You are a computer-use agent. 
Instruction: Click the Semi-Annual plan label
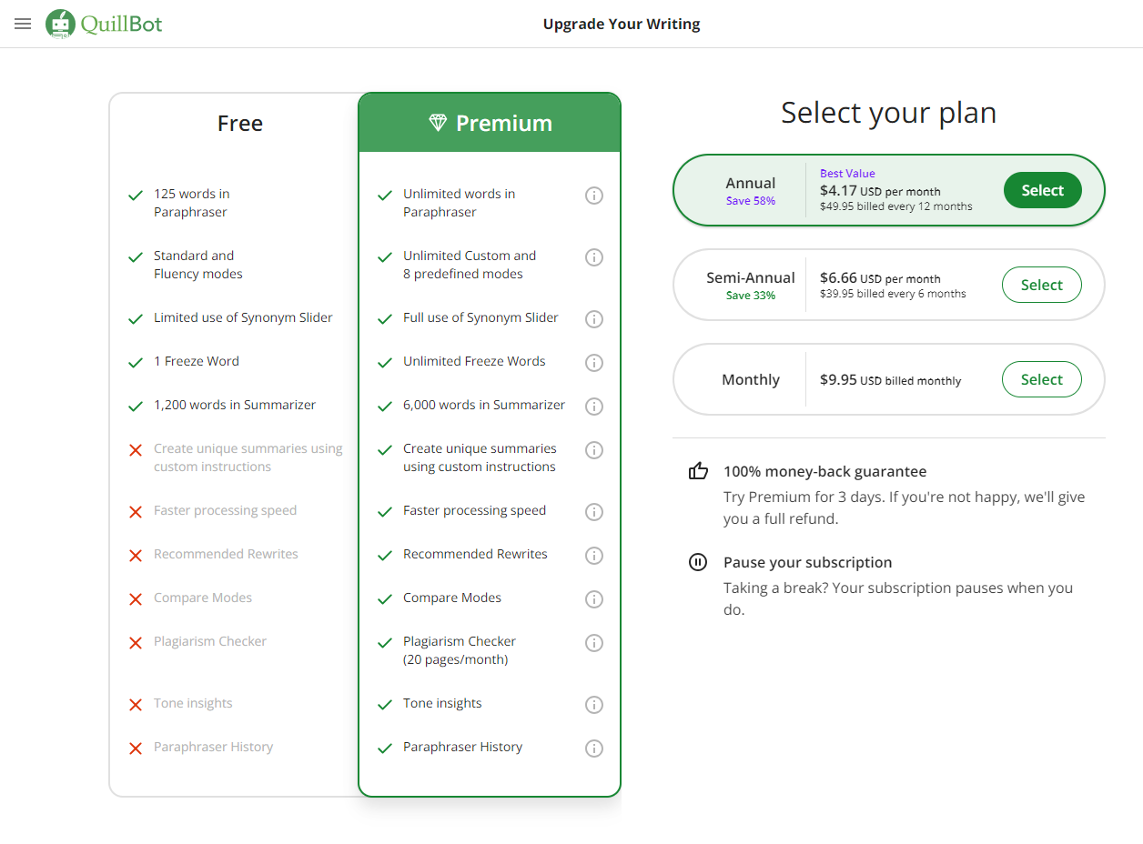pyautogui.click(x=751, y=277)
